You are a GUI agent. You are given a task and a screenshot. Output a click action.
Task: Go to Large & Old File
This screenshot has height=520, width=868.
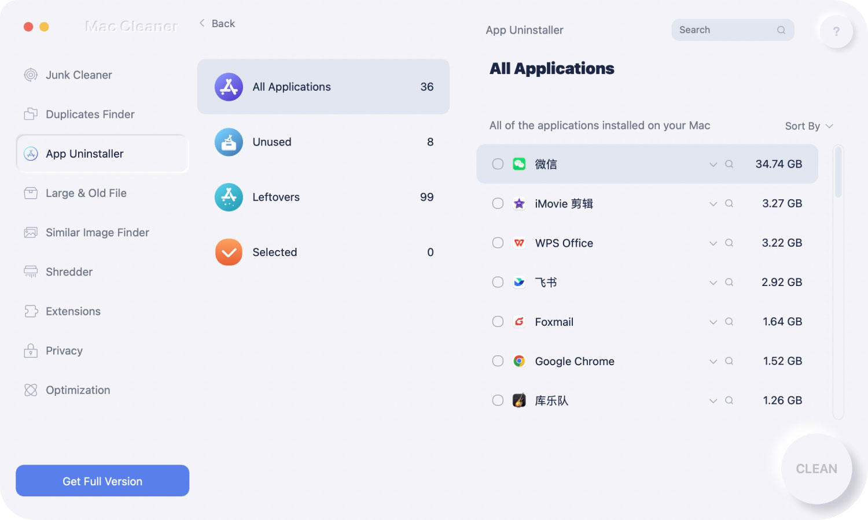coord(102,193)
